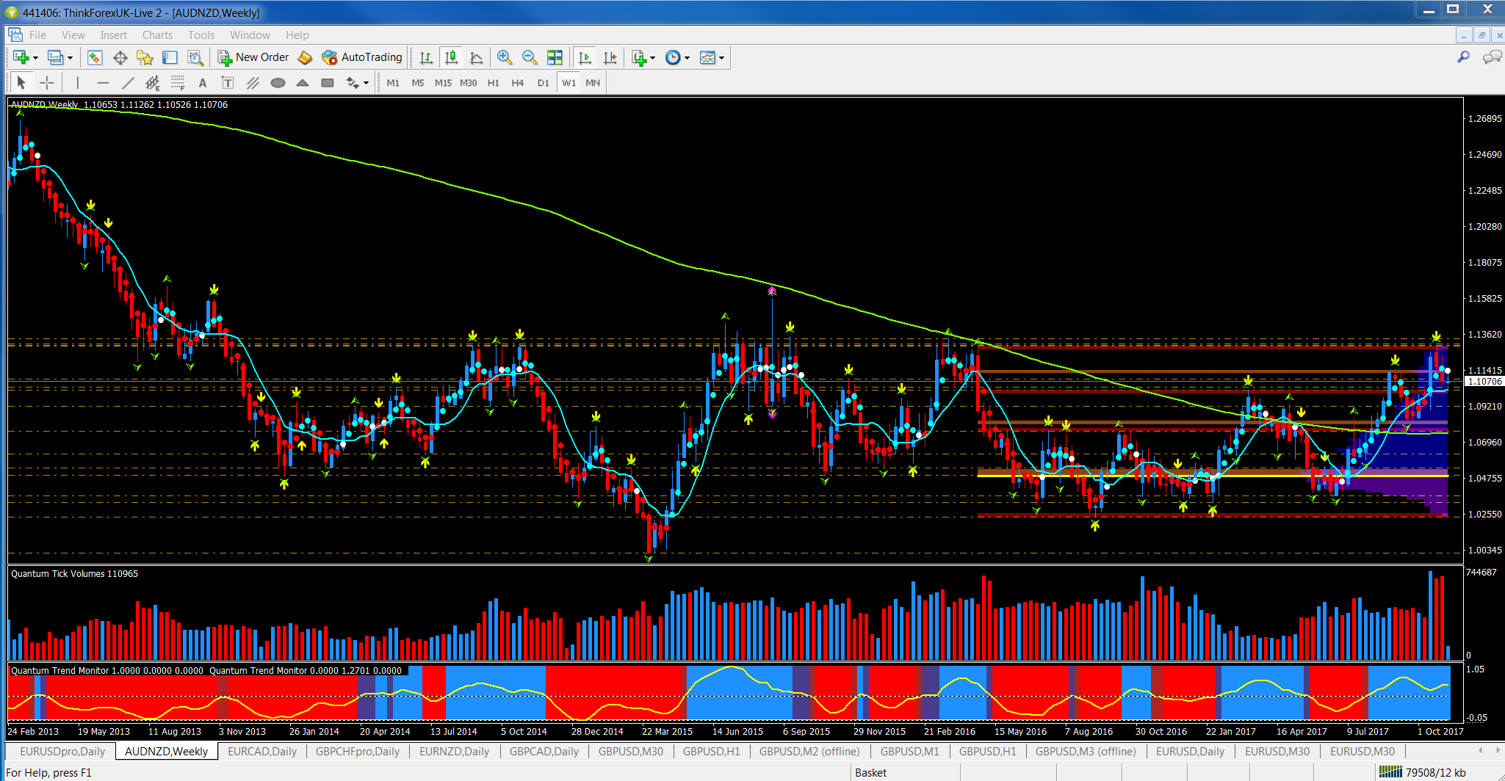1505x781 pixels.
Task: Open the View menu
Action: pos(73,34)
